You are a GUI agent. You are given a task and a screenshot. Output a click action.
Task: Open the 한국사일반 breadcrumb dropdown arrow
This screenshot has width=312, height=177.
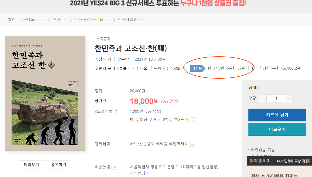141,20
